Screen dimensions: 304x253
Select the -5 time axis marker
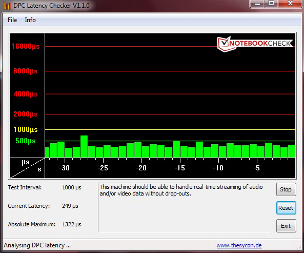tap(256, 168)
